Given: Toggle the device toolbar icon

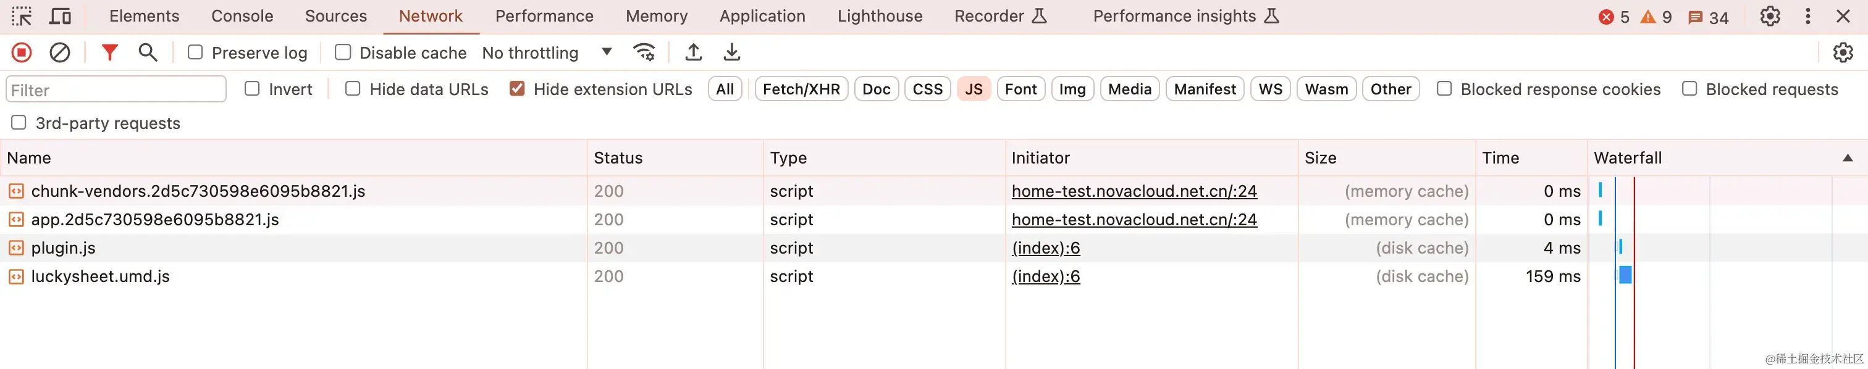Looking at the screenshot, I should 60,16.
